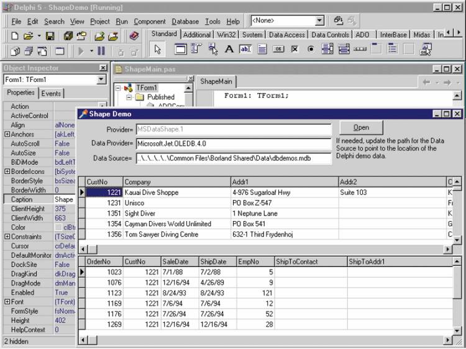Select the Frames component icon
This screenshot has height=349, width=466.
coord(180,49)
